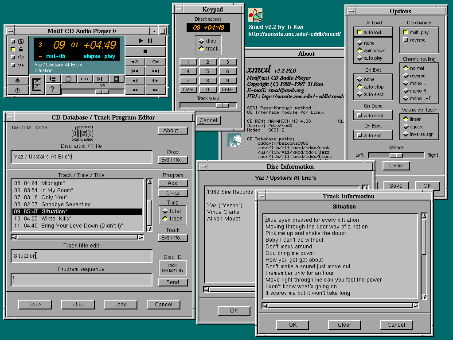Click the A to B segment button
This screenshot has height=340, width=453.
click(84, 79)
